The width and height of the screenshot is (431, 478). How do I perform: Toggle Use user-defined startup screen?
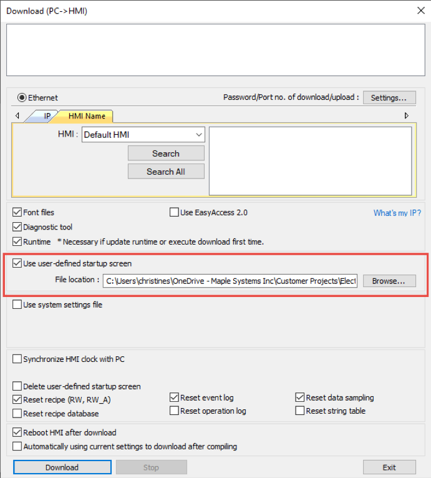pos(17,264)
